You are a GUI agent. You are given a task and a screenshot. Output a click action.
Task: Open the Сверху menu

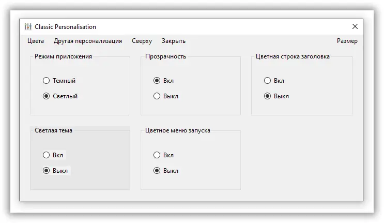click(x=142, y=41)
